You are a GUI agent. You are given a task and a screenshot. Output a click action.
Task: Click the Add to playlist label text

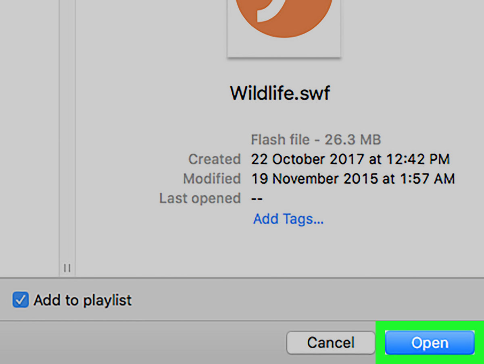coord(83,300)
